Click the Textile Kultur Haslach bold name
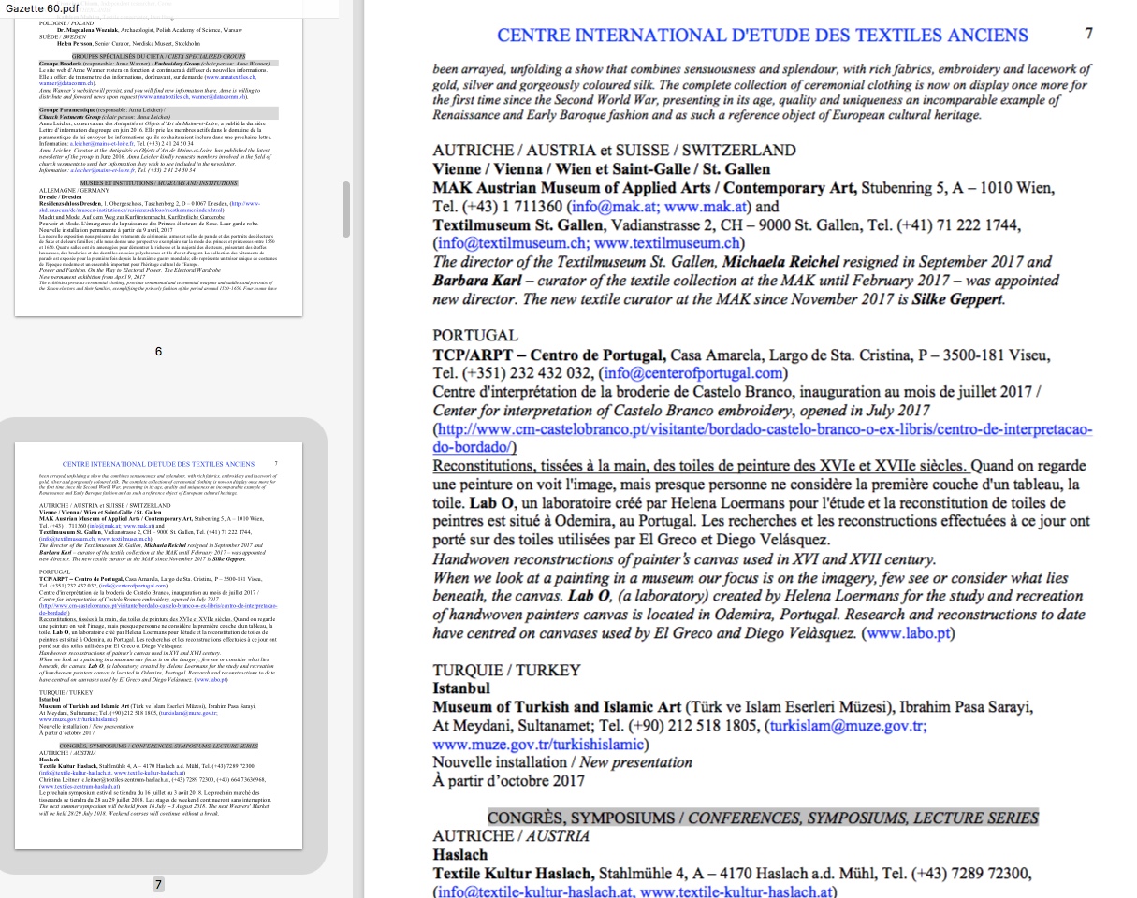 pos(513,874)
